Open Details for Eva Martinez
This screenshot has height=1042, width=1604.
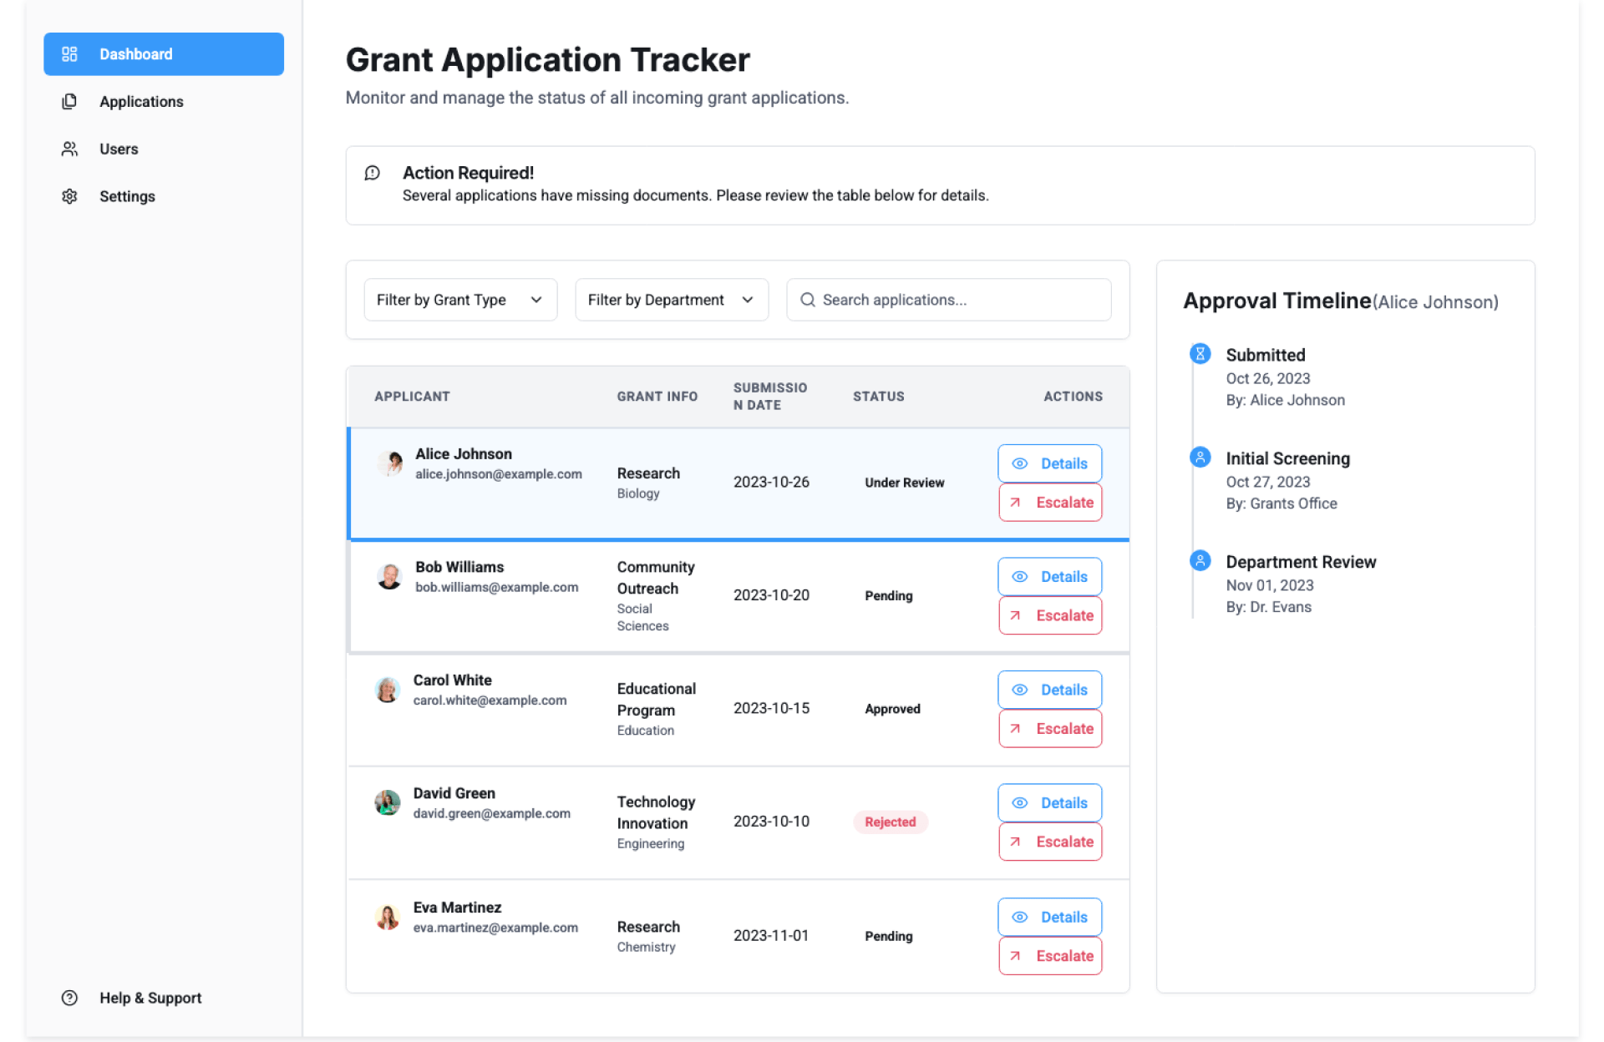point(1049,917)
